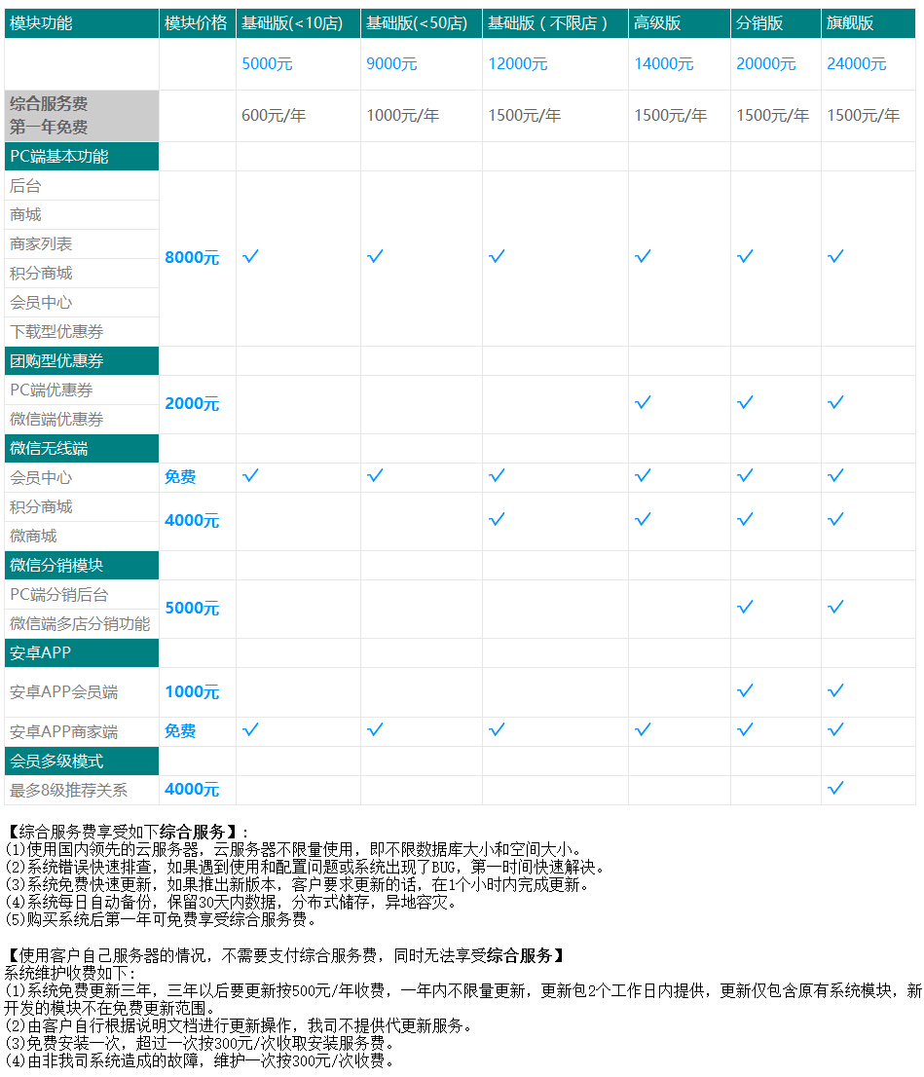924x1077 pixels.
Task: Click the 模块价格 column header
Action: coord(198,23)
